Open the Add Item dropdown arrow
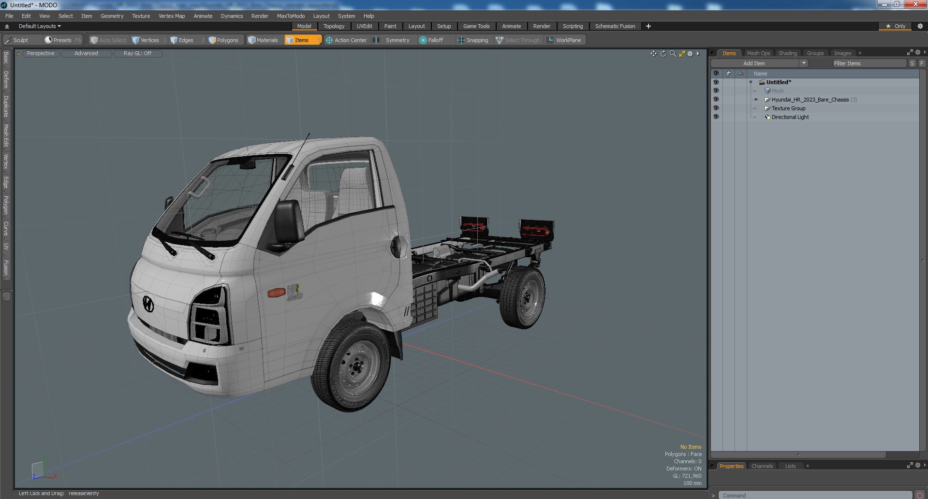Screen dimensions: 928x499 click(804, 63)
